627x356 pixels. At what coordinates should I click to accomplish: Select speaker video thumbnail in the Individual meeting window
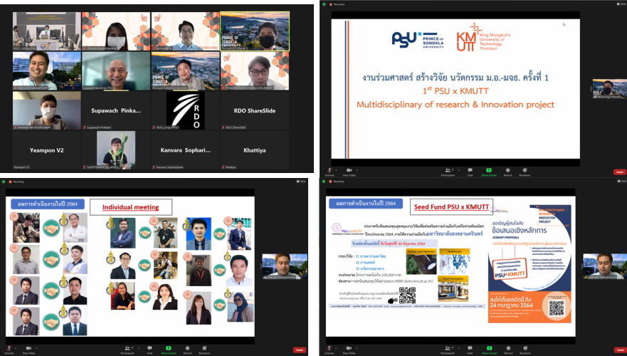pyautogui.click(x=285, y=266)
